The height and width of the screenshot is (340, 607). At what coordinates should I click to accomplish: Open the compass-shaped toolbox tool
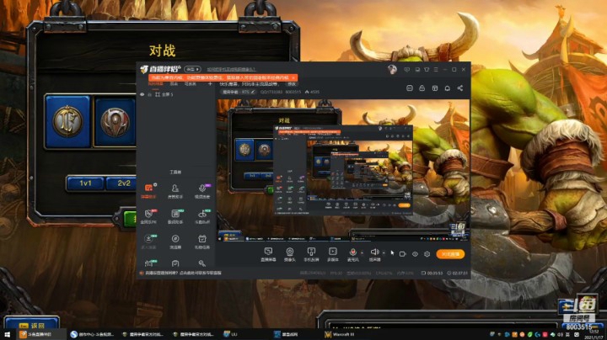coord(175,242)
